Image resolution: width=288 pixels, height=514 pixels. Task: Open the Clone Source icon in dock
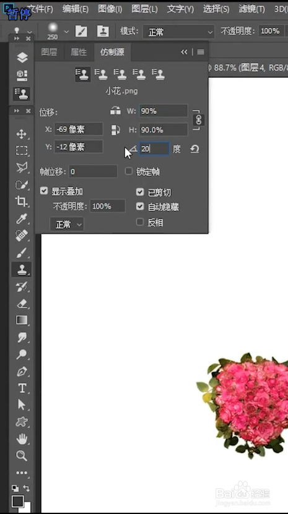click(22, 94)
